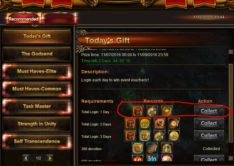234x166 pixels.
Task: Collect the Total Login 1 Day reward
Action: [x=209, y=111]
